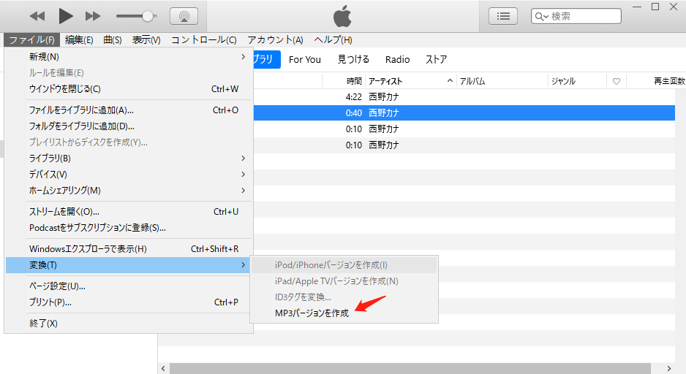Expand the ホームシェアリング(M) submenu

(x=129, y=191)
